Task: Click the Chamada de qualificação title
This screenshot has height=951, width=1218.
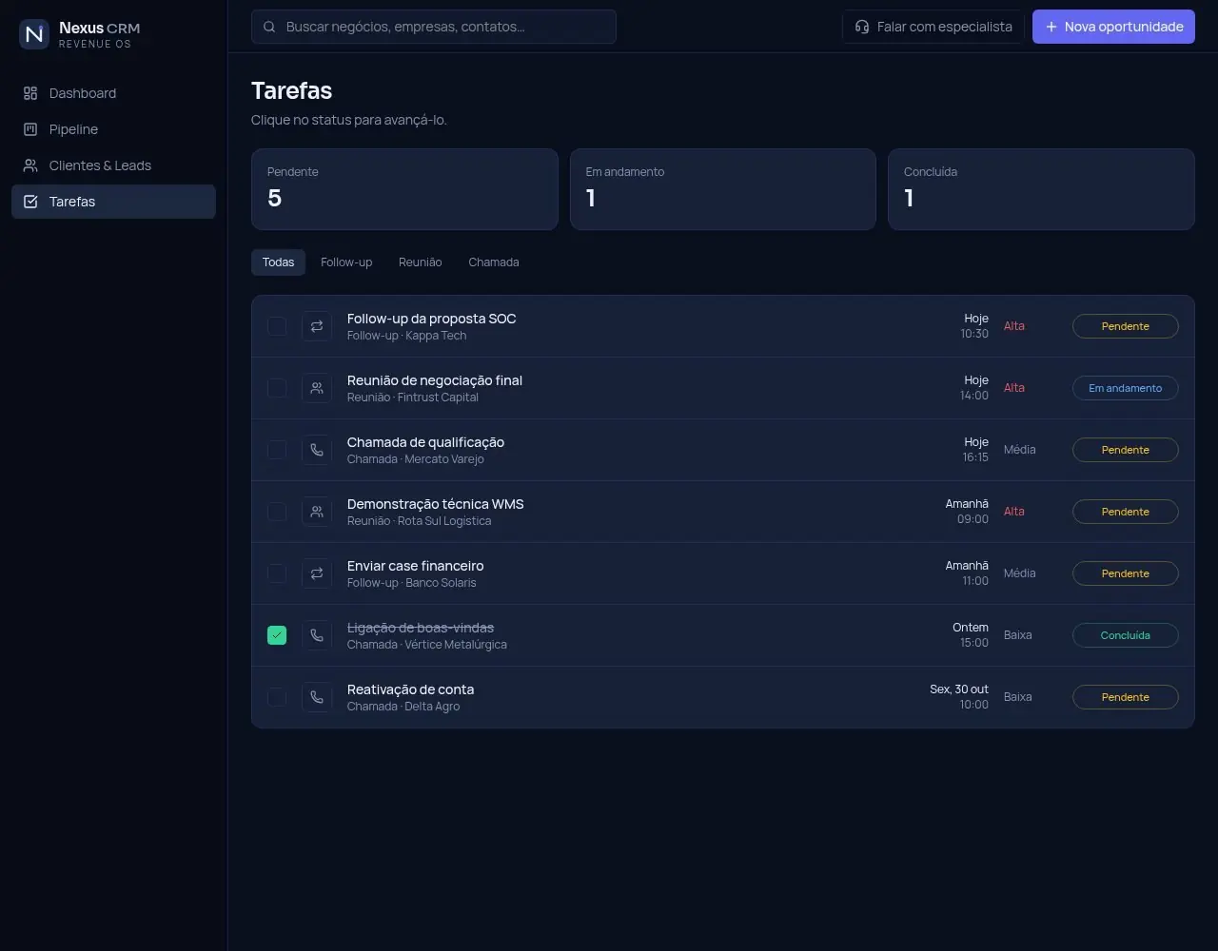Action: click(x=425, y=442)
